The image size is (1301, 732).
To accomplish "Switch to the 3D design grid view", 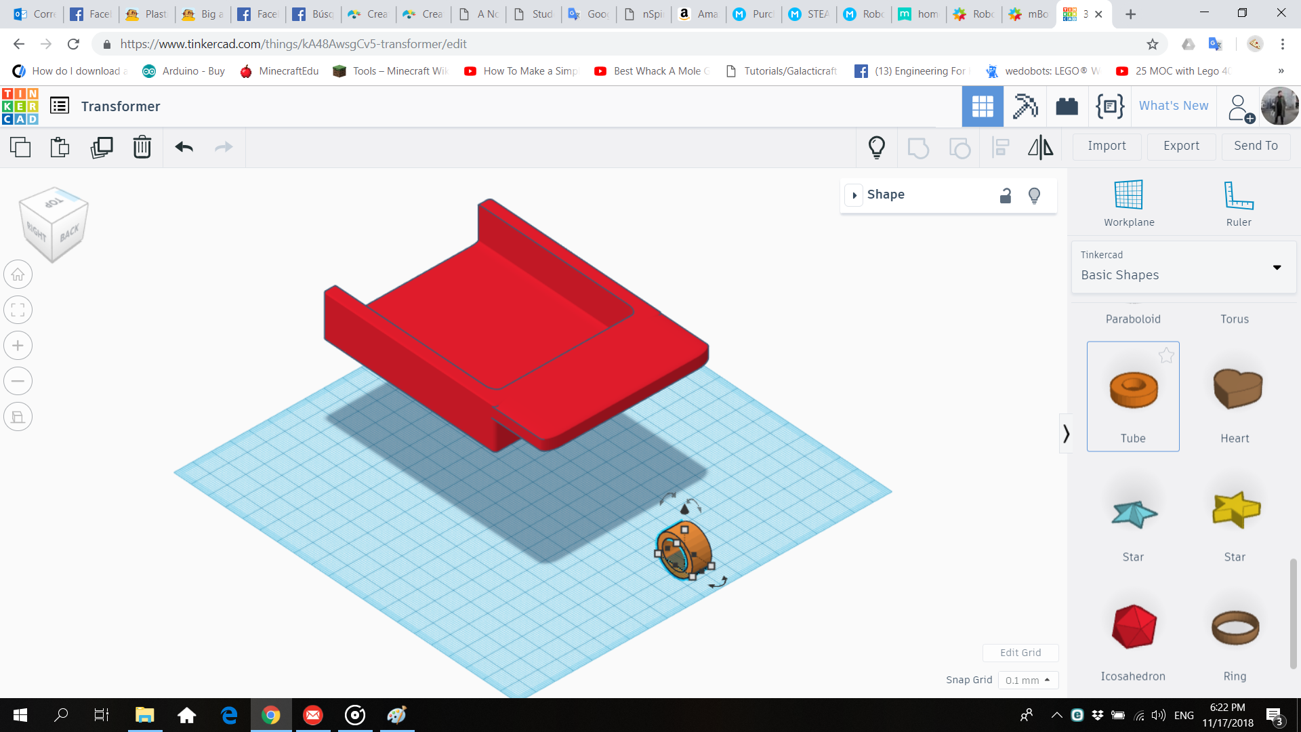I will pos(982,106).
